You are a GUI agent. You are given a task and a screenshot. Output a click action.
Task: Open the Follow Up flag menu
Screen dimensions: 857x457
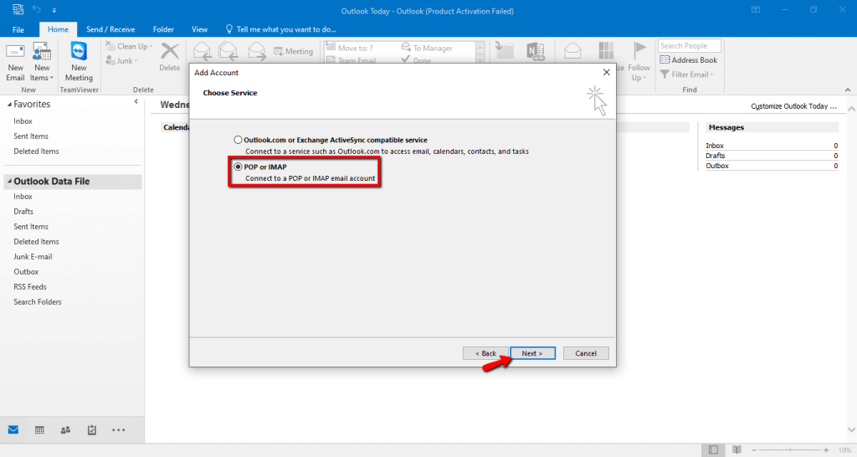tap(639, 62)
